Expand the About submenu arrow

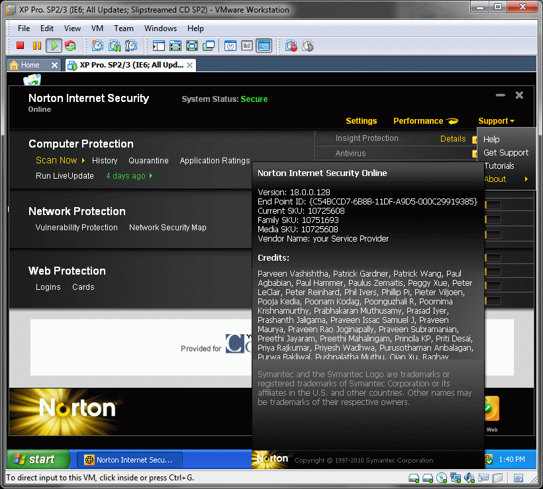[526, 179]
